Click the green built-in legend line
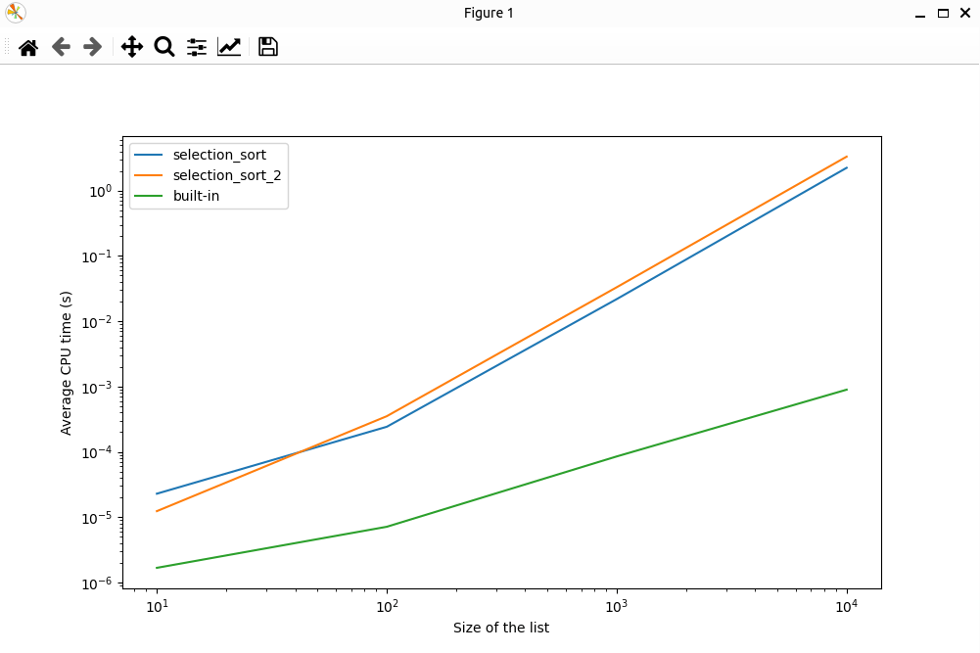The width and height of the screenshot is (980, 653). coord(150,196)
